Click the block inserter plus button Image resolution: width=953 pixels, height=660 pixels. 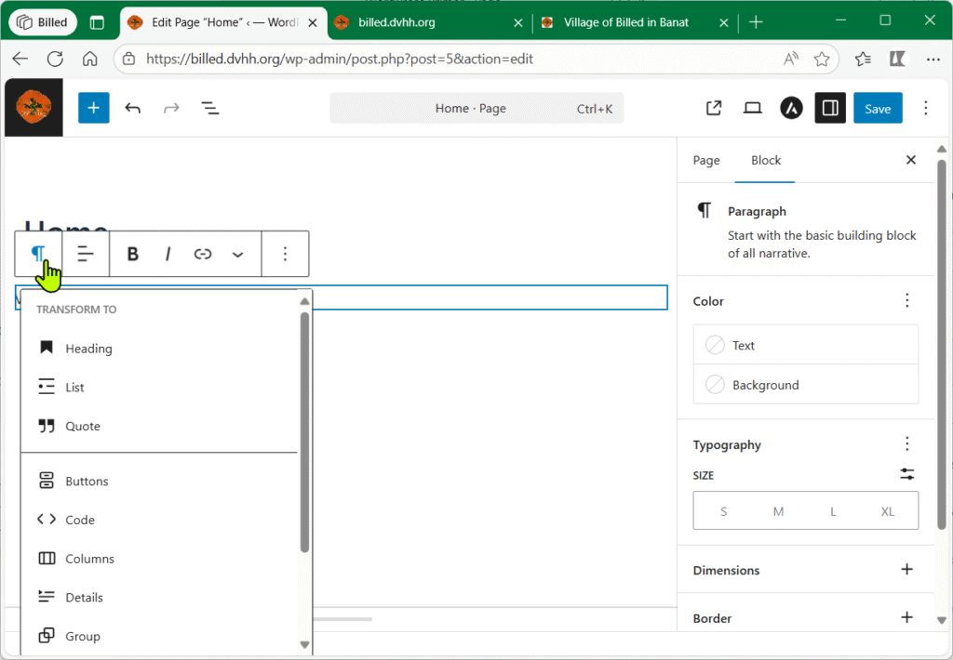[93, 109]
